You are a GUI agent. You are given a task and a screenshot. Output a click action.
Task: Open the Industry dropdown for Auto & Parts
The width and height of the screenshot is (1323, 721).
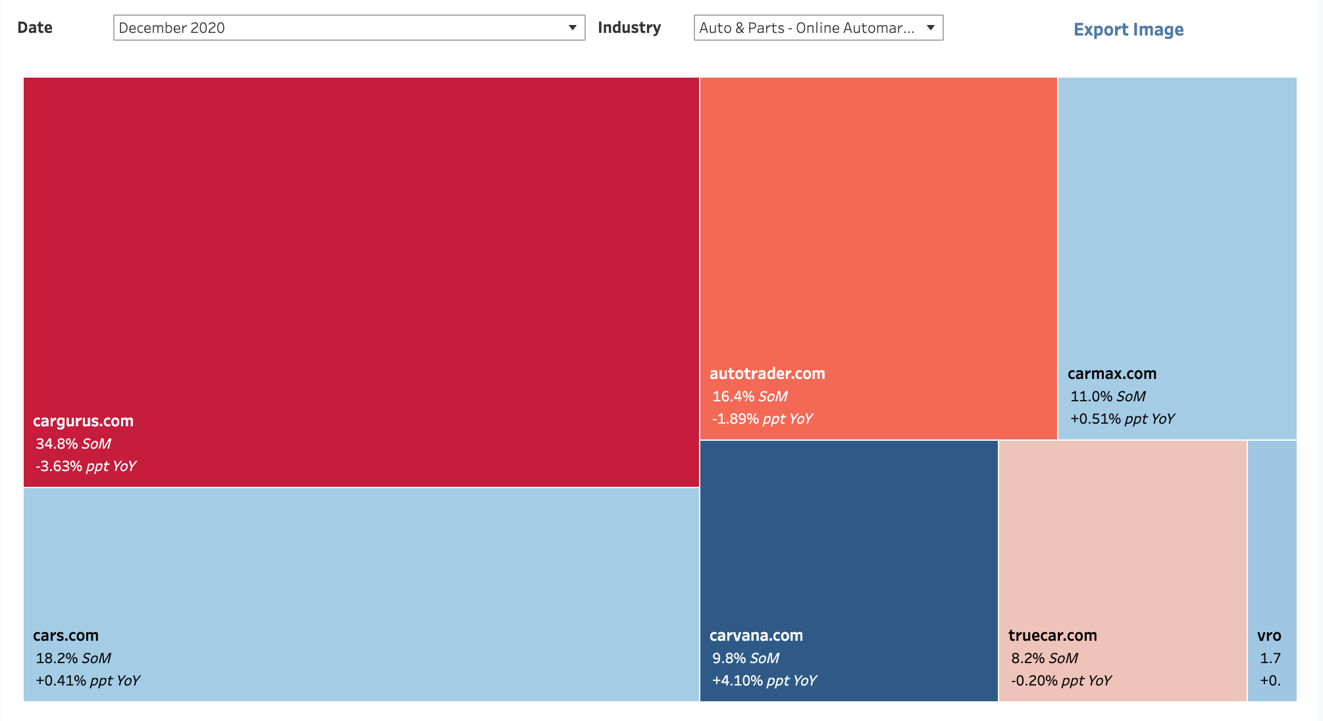pos(818,28)
